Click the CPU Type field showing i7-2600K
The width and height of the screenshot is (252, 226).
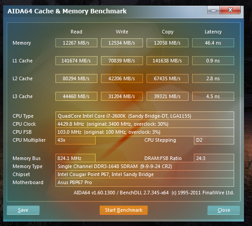[145, 116]
